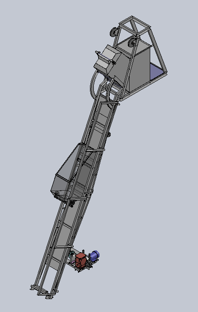
Task: Select the blue electric motor
Action: (x=95, y=256)
